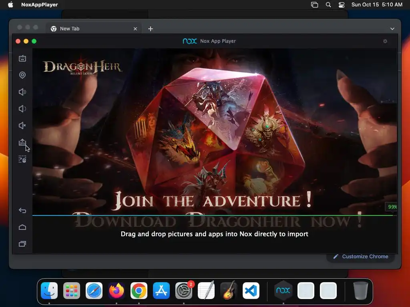Open keyboard control in Nox sidebar
The width and height of the screenshot is (410, 307).
(x=22, y=58)
